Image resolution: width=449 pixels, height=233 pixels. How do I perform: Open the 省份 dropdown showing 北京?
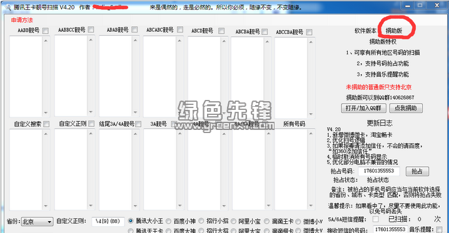pos(38,222)
